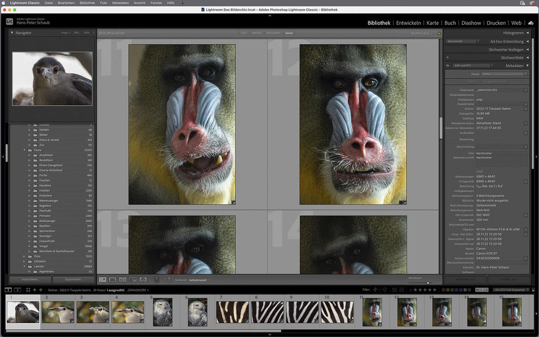Select the Text library filter
This screenshot has height=337, width=539.
[244, 33]
